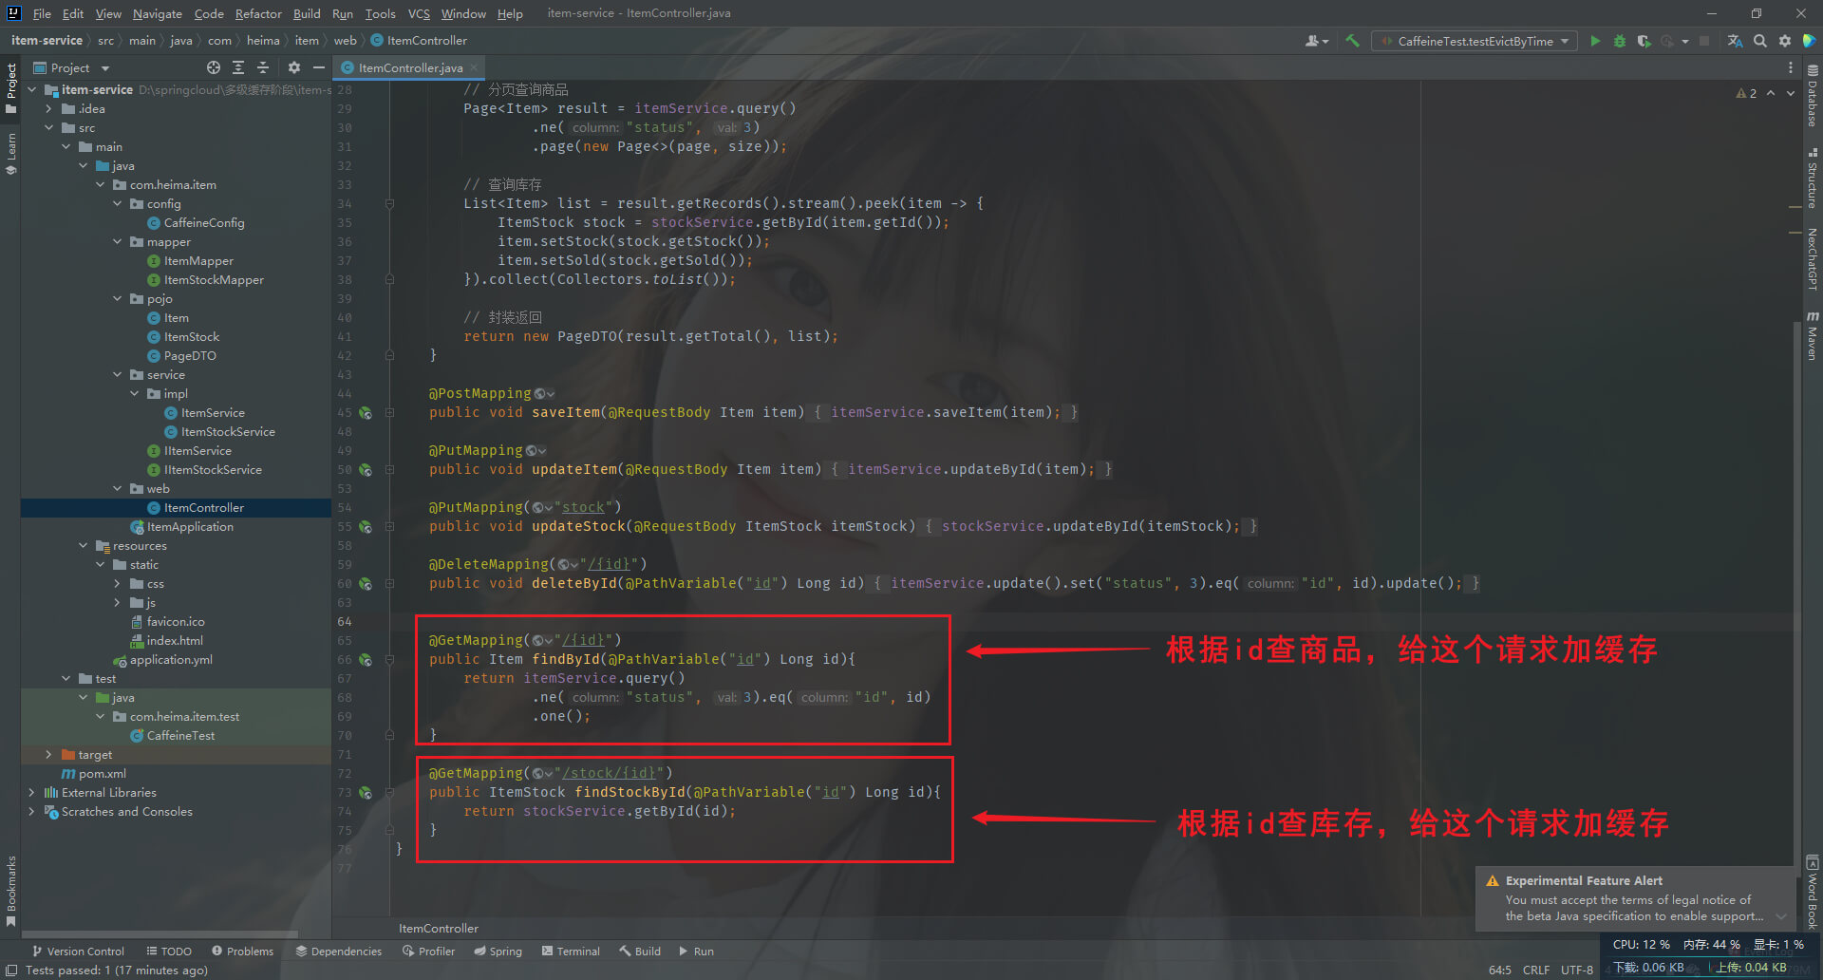Collapse the mapper folder in tree
1823x980 pixels.
point(118,242)
